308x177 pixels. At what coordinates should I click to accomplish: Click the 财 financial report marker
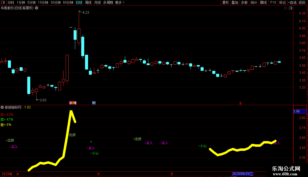94,103
